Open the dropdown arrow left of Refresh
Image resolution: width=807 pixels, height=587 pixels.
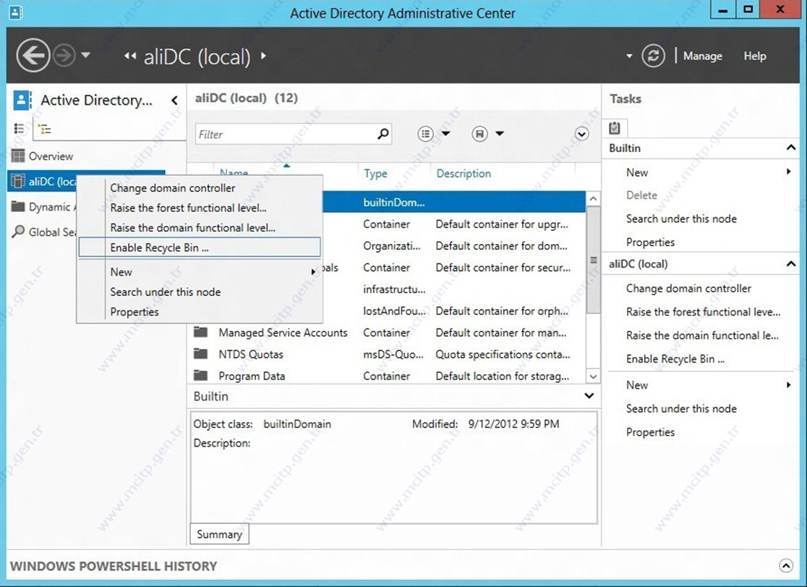pyautogui.click(x=629, y=56)
